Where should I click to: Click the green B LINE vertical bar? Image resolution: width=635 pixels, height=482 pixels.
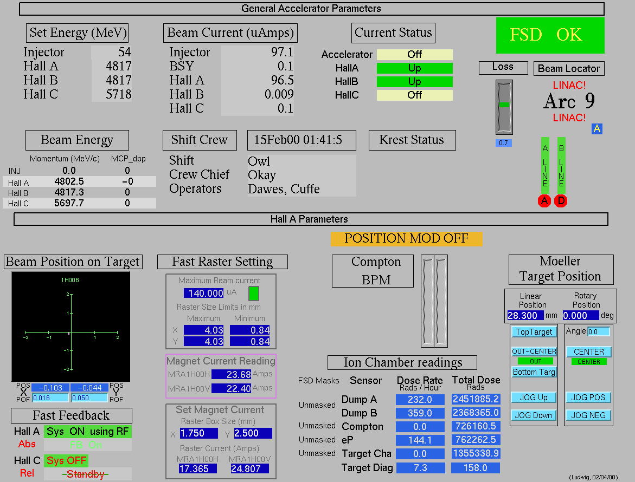click(x=561, y=165)
